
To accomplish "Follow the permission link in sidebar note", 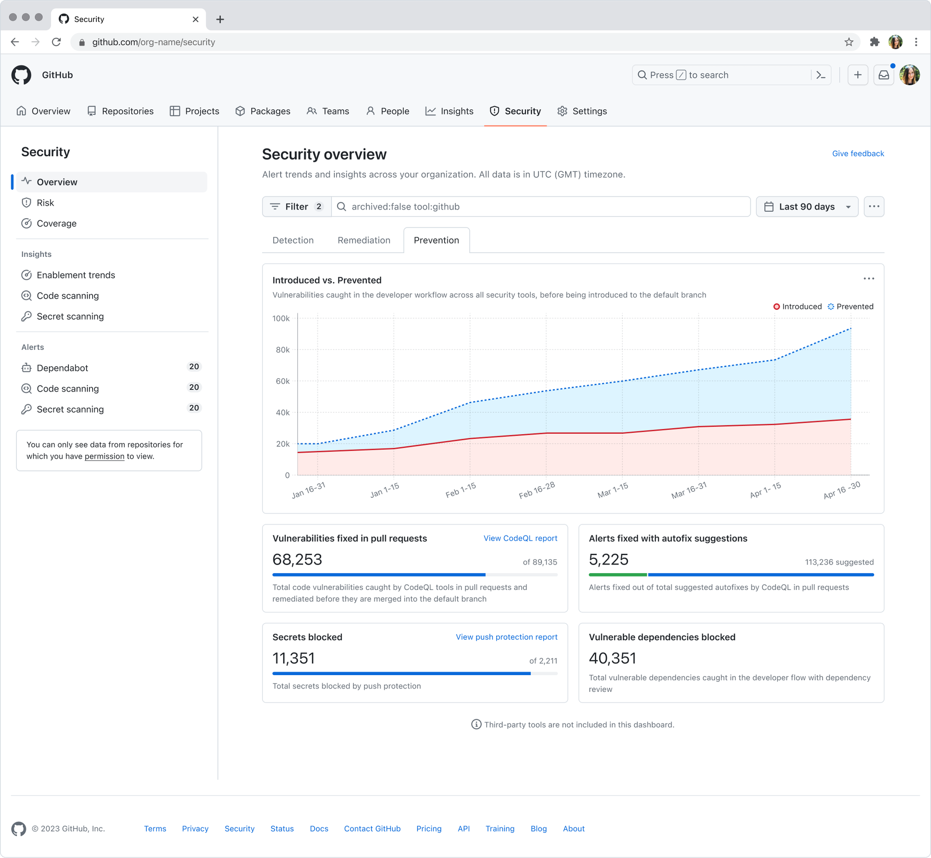I will 104,456.
